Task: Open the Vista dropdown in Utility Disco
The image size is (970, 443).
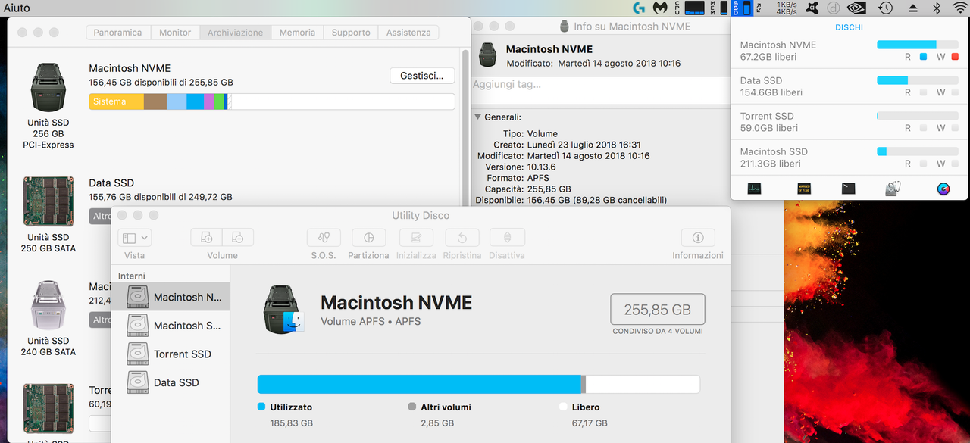Action: 135,237
